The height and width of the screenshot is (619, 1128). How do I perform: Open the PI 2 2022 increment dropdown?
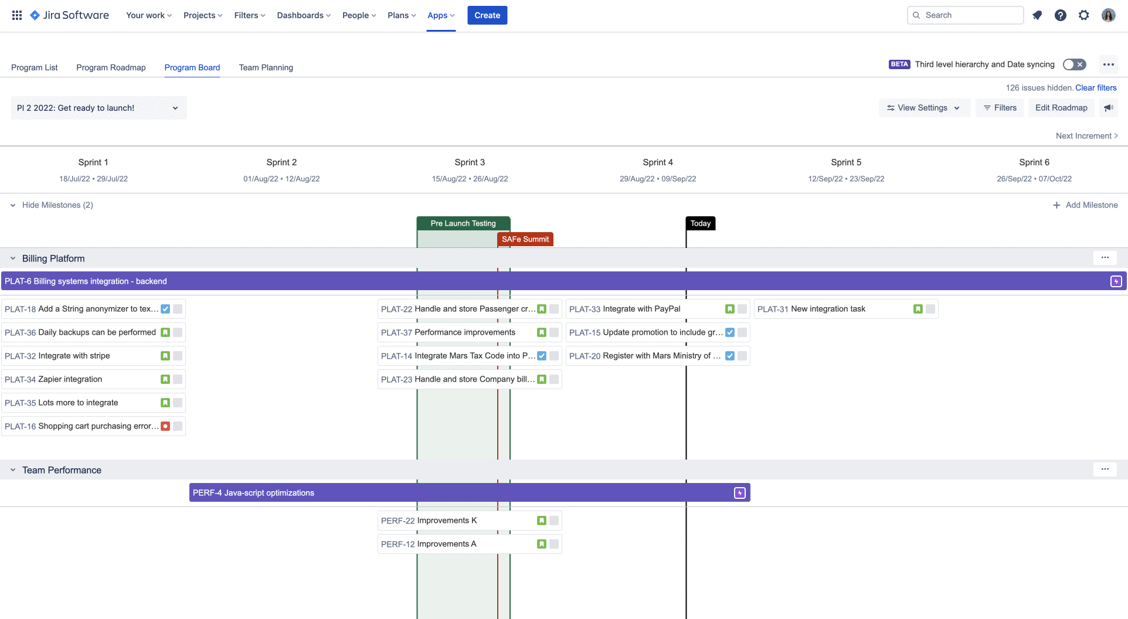(99, 108)
